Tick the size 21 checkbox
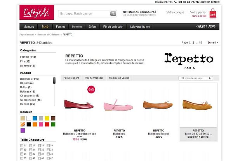Viewport: 233px width, 161px height. pyautogui.click(x=21, y=145)
